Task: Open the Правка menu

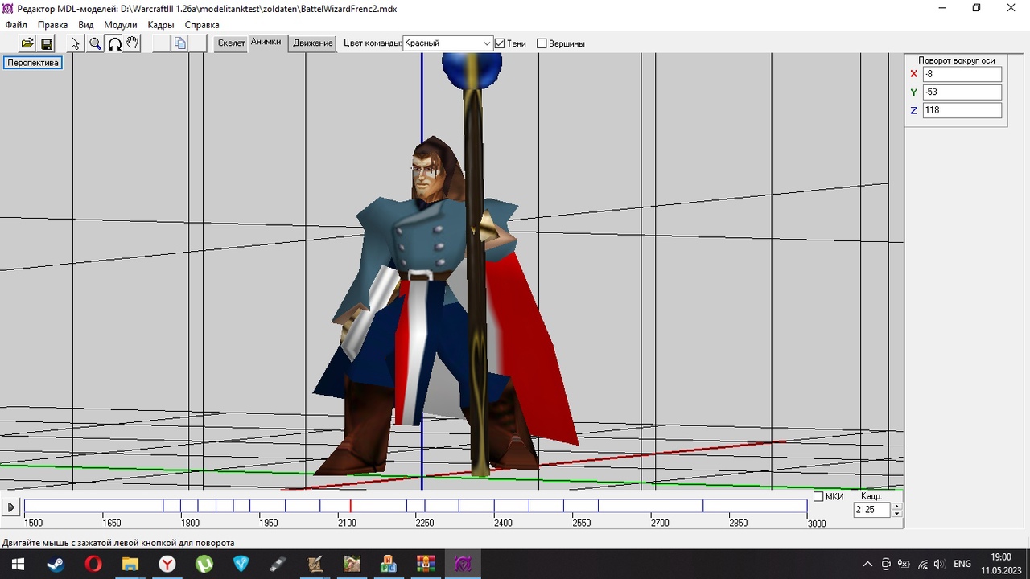Action: click(52, 25)
